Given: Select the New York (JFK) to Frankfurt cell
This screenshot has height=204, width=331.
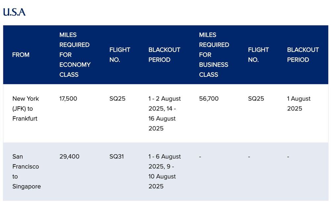Looking at the screenshot, I should tap(26, 108).
